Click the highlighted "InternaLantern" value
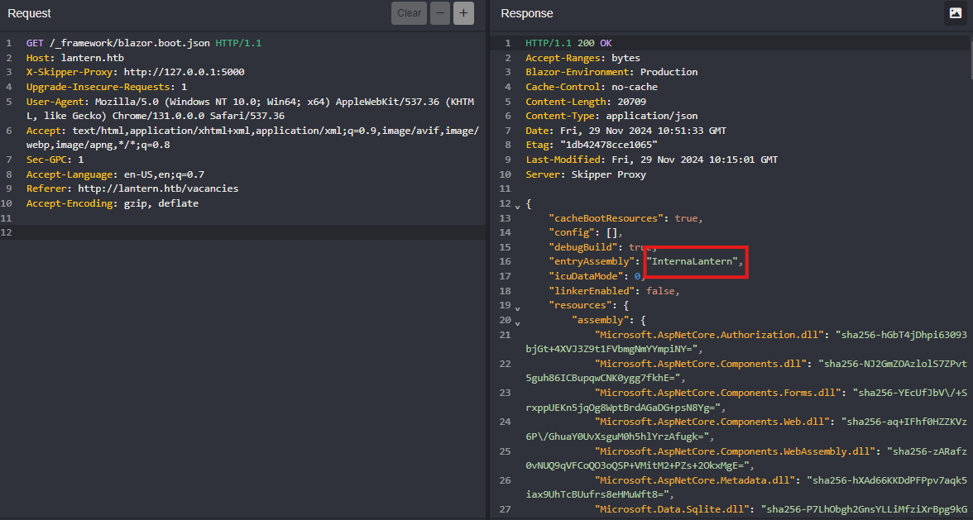The height and width of the screenshot is (520, 973). (693, 261)
